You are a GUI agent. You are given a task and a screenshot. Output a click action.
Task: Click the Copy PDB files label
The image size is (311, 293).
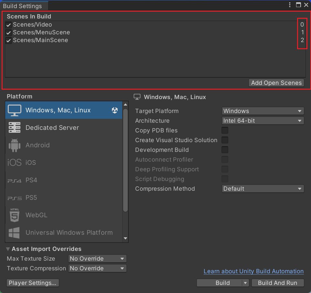tap(156, 130)
